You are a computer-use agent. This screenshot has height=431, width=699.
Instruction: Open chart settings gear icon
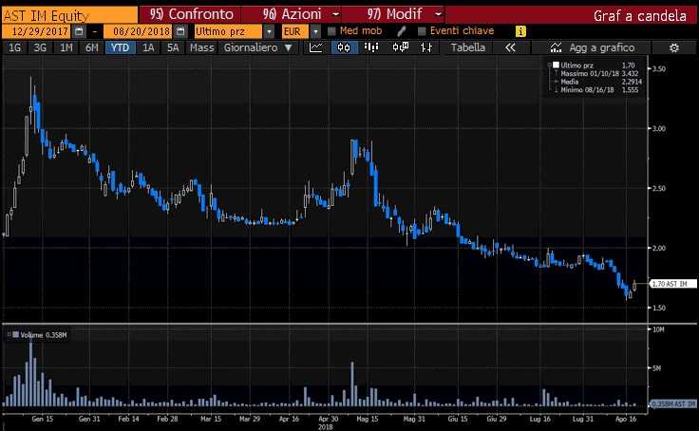pos(673,47)
